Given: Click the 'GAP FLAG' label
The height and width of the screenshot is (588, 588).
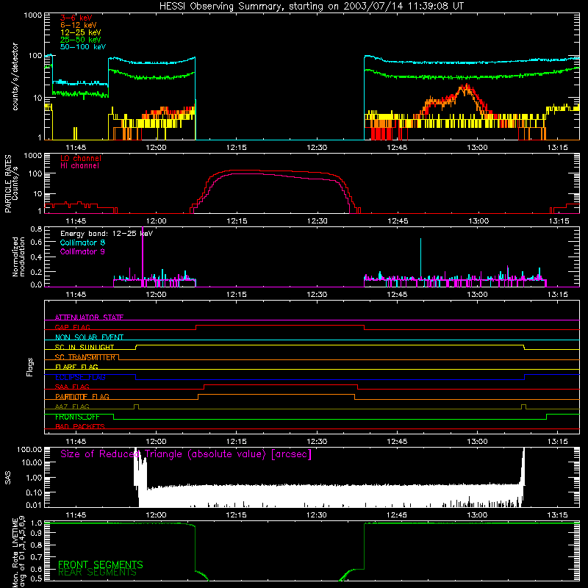Looking at the screenshot, I should click(72, 327).
